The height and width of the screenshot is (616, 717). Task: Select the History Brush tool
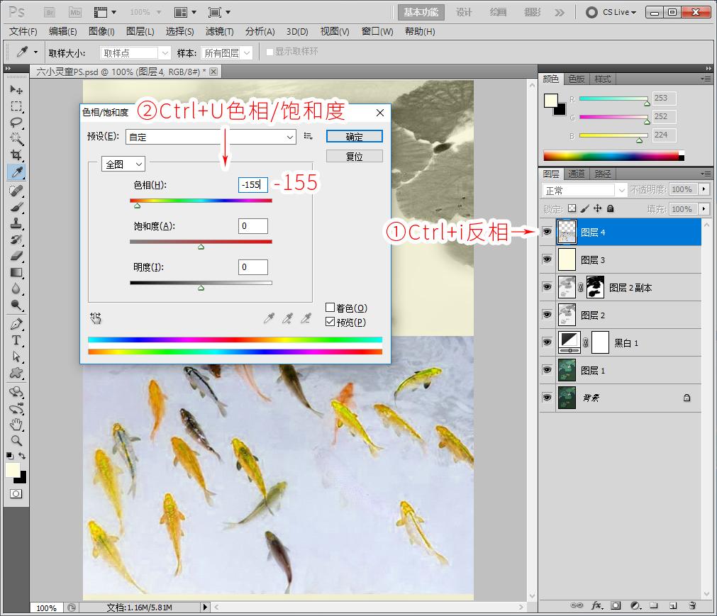pyautogui.click(x=16, y=240)
